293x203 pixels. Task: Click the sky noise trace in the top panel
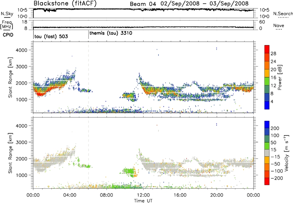tap(143, 10)
